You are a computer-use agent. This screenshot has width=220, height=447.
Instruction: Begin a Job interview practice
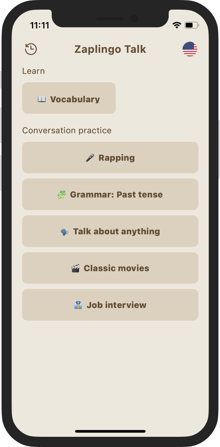[x=110, y=305]
